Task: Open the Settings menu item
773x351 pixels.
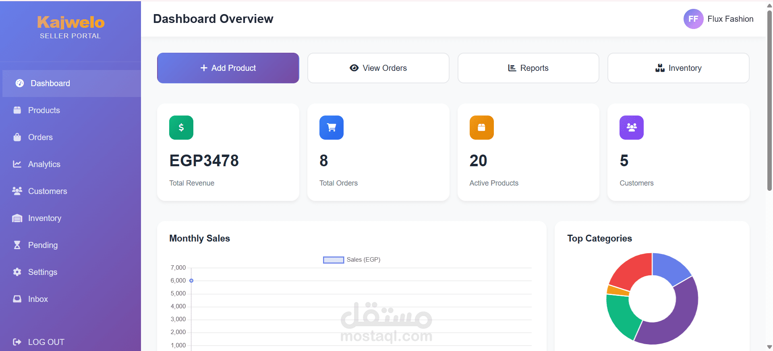Action: click(70, 272)
